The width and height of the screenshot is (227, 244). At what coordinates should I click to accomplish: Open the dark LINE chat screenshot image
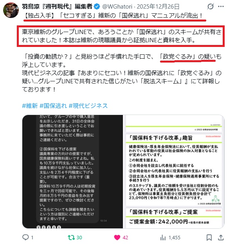[x=73, y=172]
